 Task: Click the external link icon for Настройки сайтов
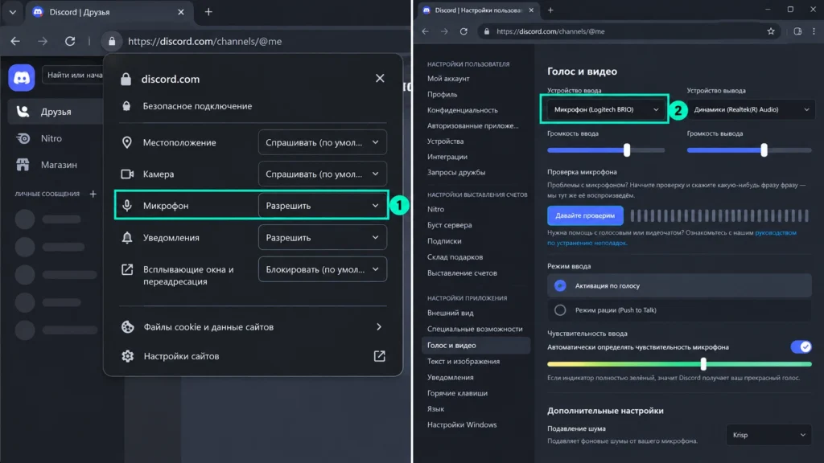tap(380, 356)
